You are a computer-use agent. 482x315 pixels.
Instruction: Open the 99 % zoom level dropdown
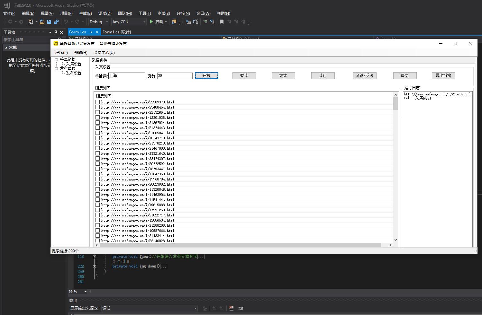tap(86, 292)
